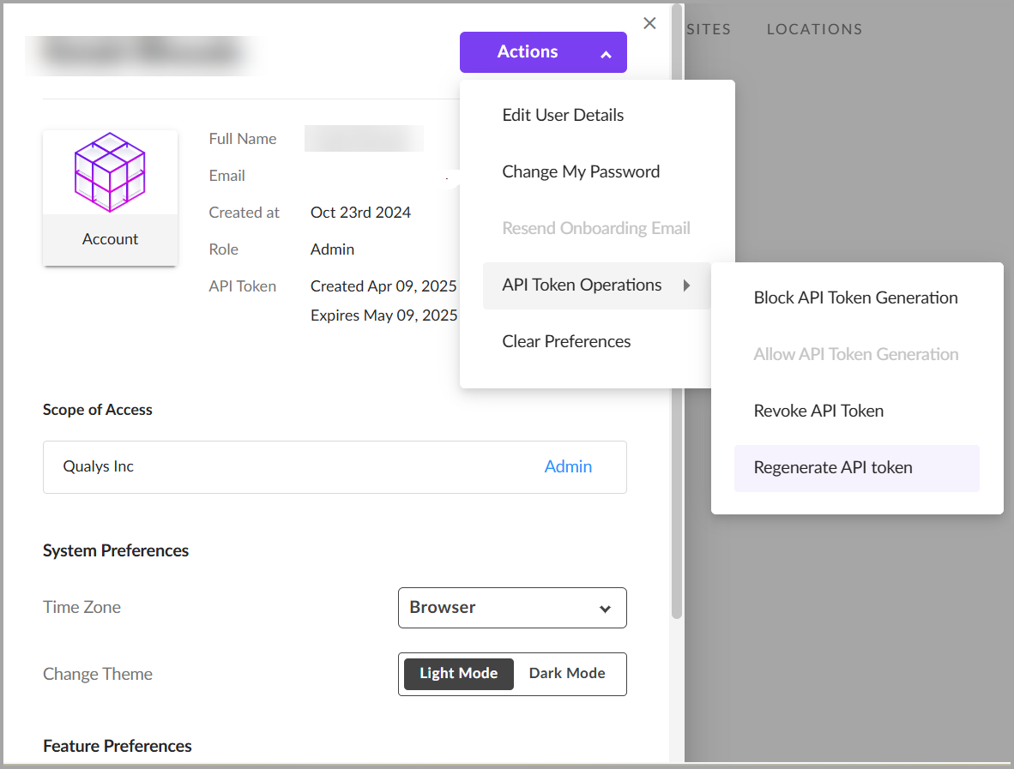This screenshot has width=1014, height=769.
Task: Collapse the Actions menu chevron
Action: 606,54
